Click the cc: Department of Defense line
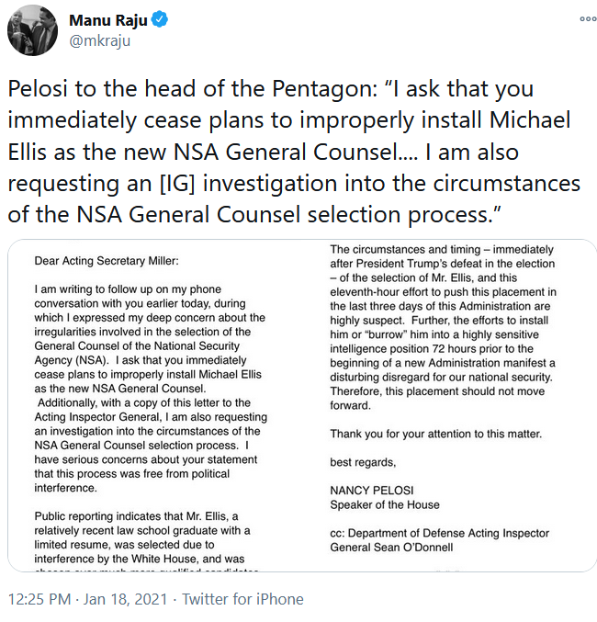The height and width of the screenshot is (622, 597). 440,540
